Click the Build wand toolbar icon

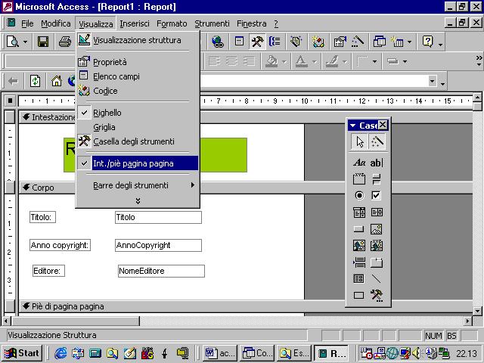357,42
